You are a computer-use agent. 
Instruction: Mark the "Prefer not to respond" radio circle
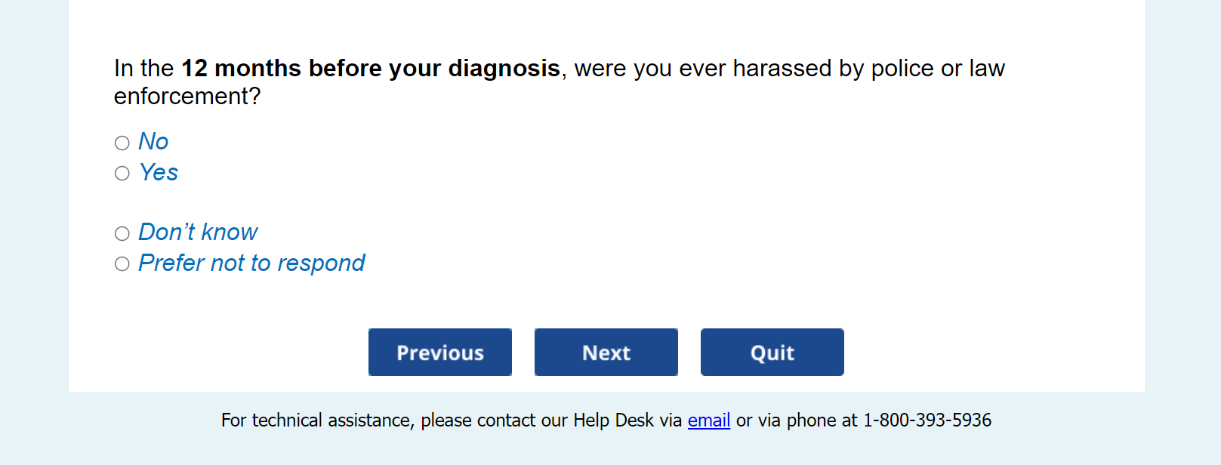click(x=122, y=263)
